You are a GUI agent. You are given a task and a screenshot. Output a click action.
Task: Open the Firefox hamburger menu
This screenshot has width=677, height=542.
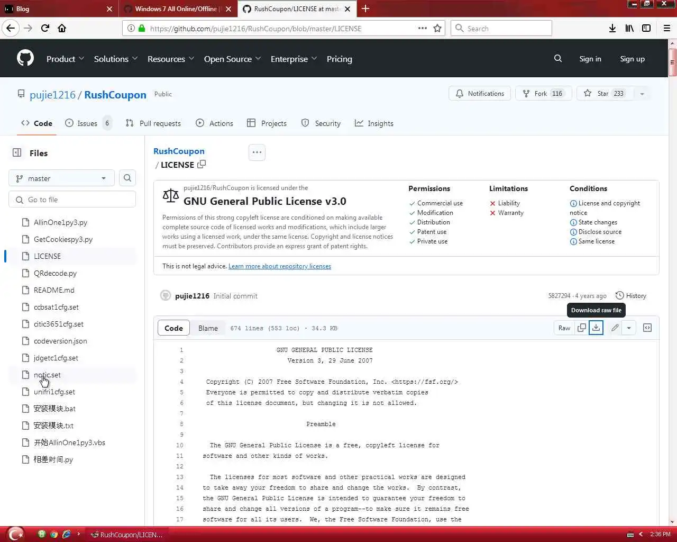pos(667,28)
